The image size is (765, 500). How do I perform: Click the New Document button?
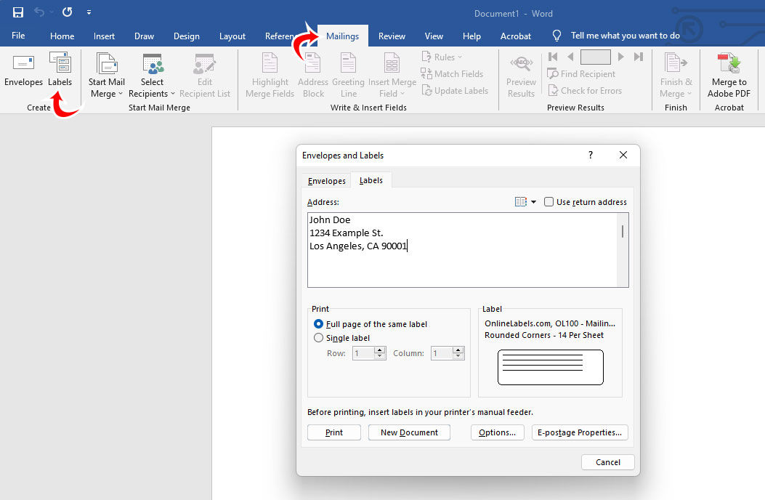tap(408, 432)
